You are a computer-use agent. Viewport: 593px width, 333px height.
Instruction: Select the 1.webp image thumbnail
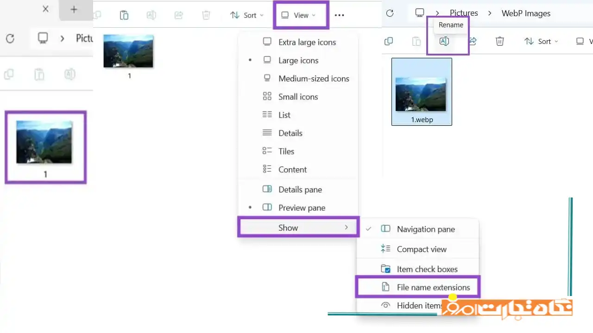422,91
